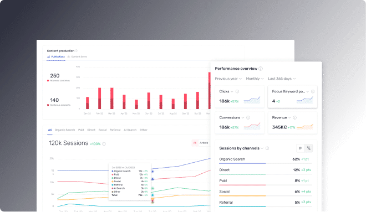Open info icon beside Sessions by channels
The image size is (366, 212).
pos(267,148)
